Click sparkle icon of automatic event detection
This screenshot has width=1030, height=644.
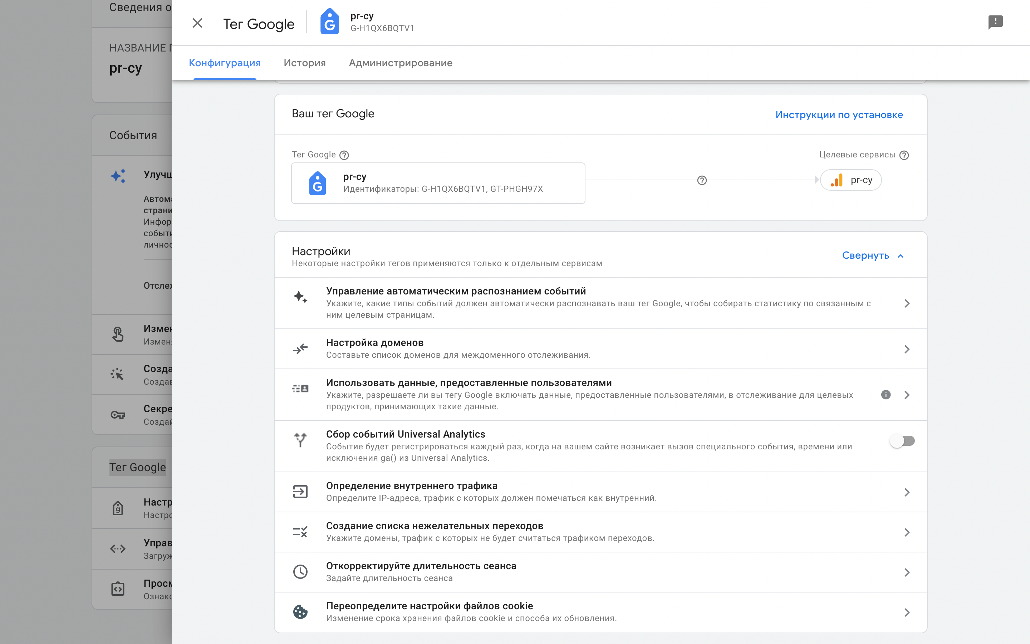click(300, 297)
